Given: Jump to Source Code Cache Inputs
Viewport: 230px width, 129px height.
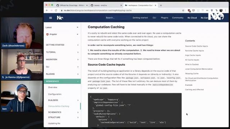Looking at the screenshot, I should (197, 46).
